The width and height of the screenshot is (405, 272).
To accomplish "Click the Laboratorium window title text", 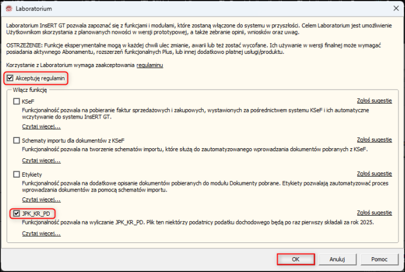I will tap(34, 8).
